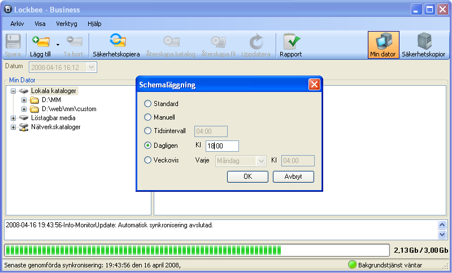
Task: Start backup with Säkerhetskopiera icon
Action: coord(118,41)
